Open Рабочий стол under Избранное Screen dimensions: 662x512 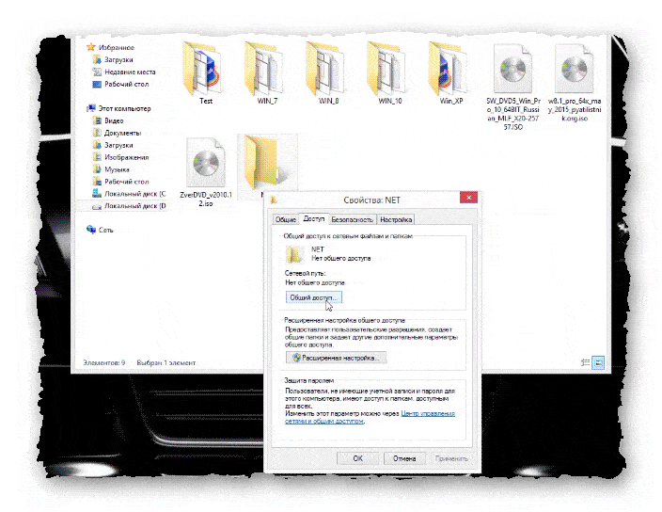[126, 84]
